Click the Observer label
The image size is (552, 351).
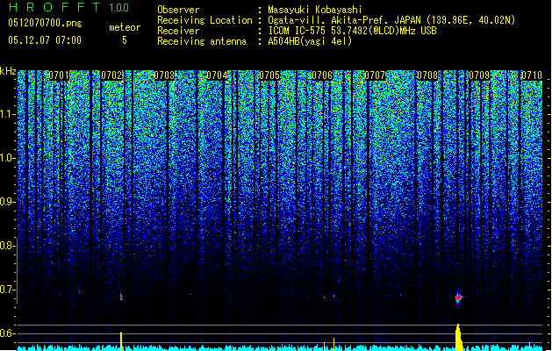coord(178,10)
